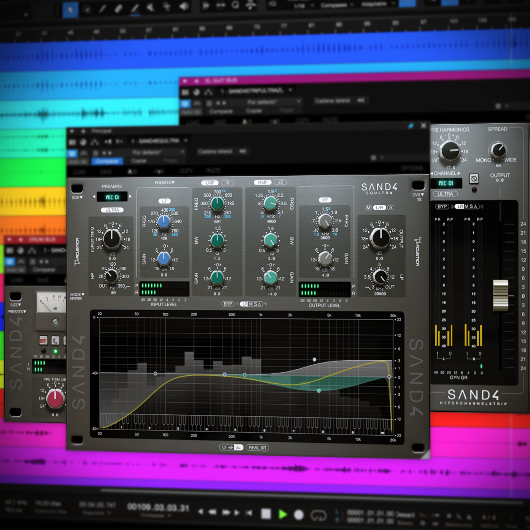
Task: Toggle ULTRA button under EQ preamps display
Action: (x=112, y=210)
